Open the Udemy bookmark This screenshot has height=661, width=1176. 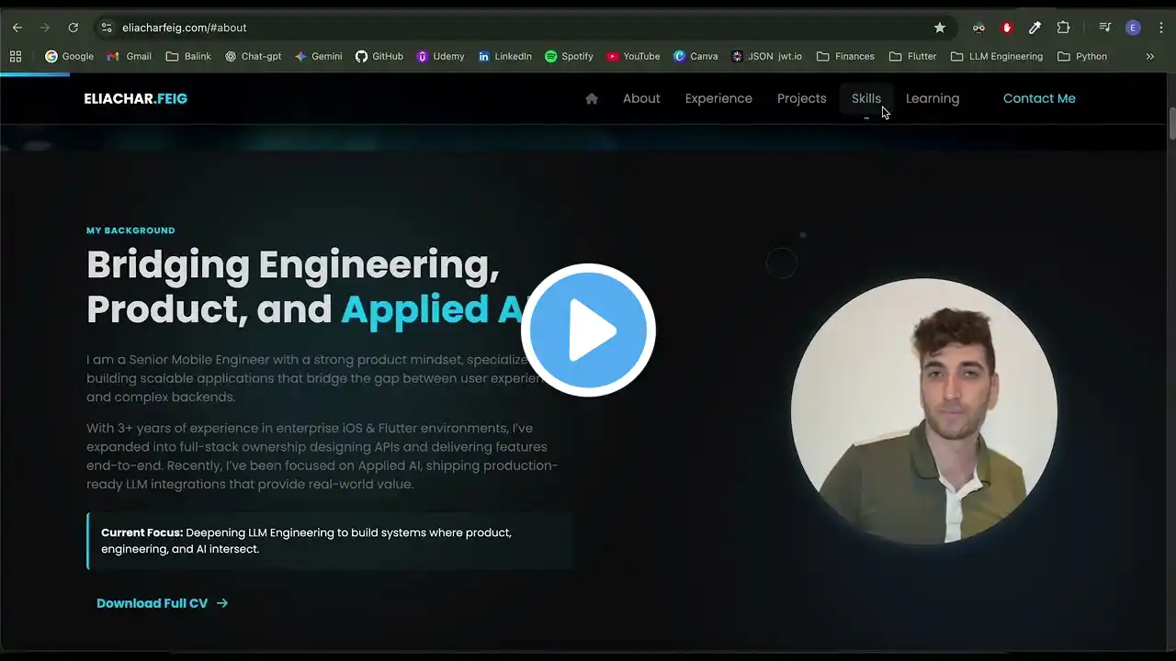440,56
